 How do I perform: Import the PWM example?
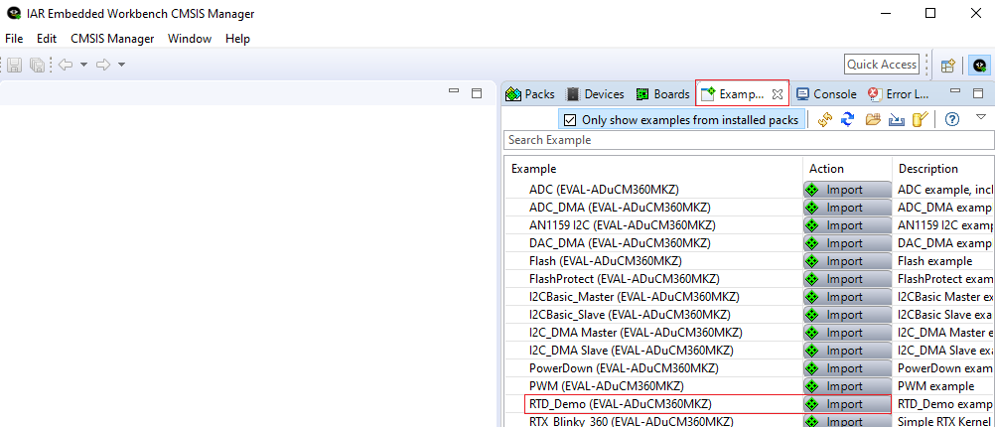coord(847,385)
